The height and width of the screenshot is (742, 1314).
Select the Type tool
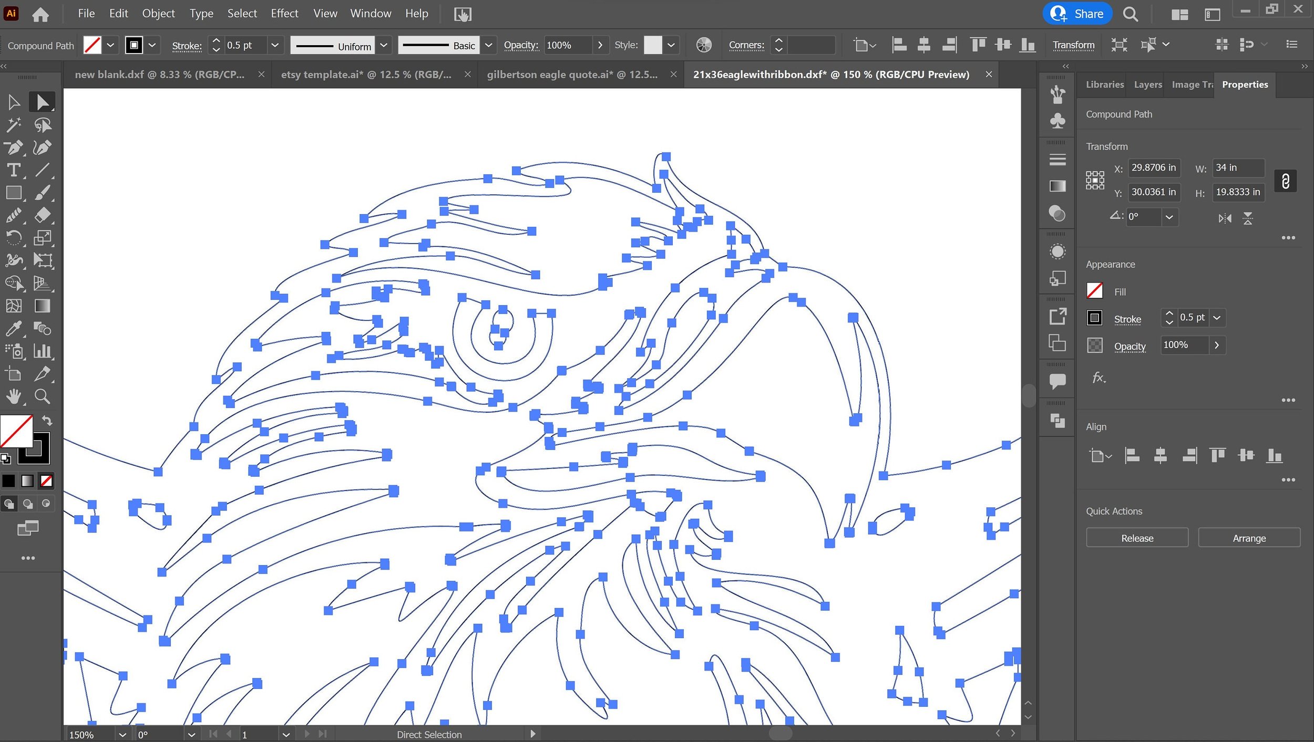(14, 170)
